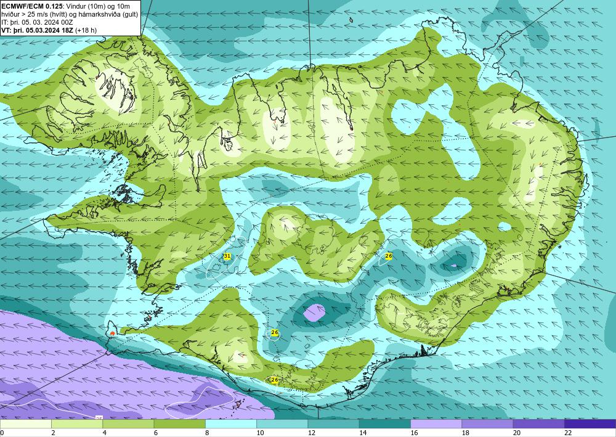Click the legend value '18'
Screen dimensions: 616x437
[x=465, y=433]
